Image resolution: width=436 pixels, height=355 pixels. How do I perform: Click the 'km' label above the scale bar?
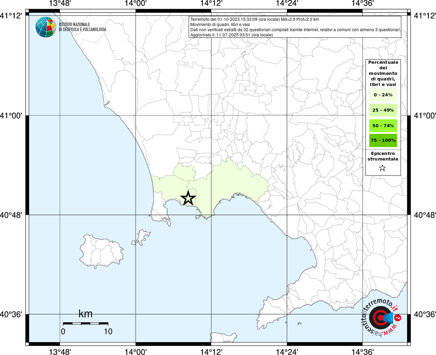(85, 314)
